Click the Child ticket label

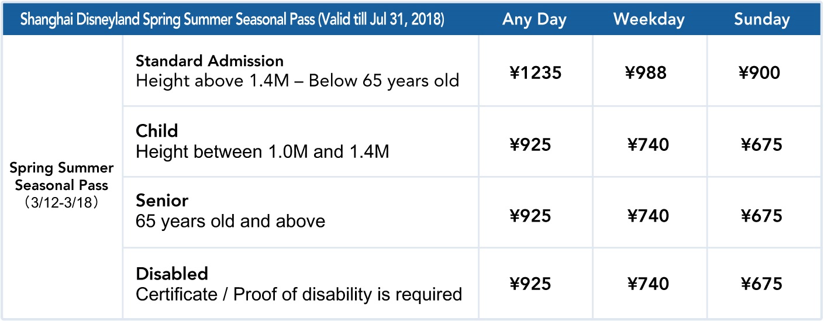coord(157,130)
